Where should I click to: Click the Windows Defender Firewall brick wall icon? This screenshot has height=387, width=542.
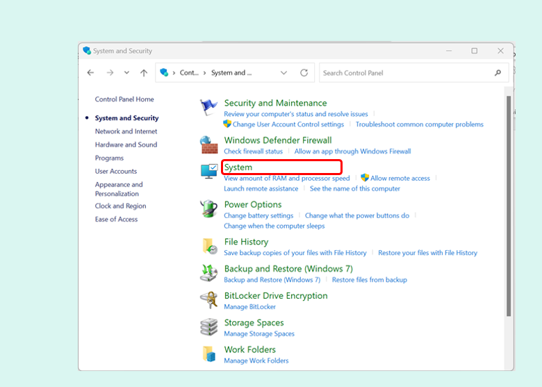pos(208,145)
